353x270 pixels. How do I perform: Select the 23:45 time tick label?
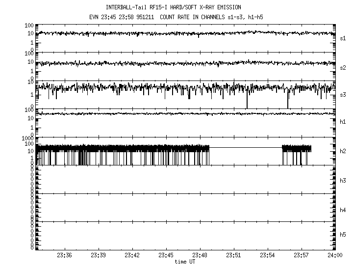tap(166, 255)
